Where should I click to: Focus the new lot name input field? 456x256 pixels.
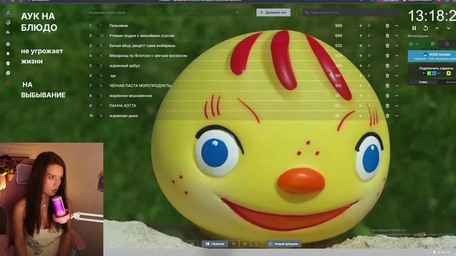coord(158,12)
